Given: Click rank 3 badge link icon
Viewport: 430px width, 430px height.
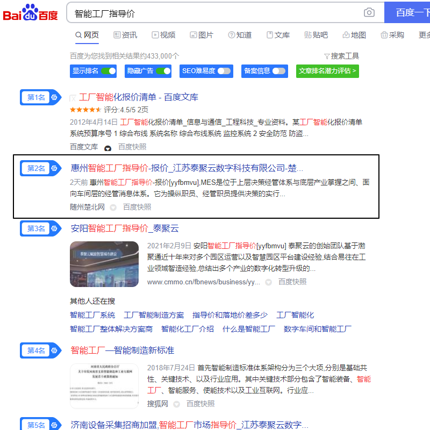Looking at the screenshot, I should click(x=54, y=228).
